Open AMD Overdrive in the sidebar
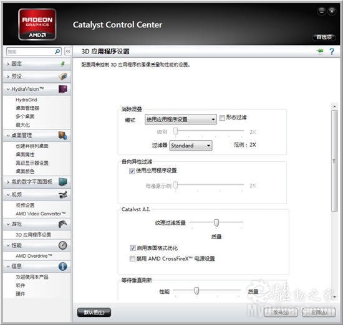Viewport: 343px width, 325px height. (34, 256)
